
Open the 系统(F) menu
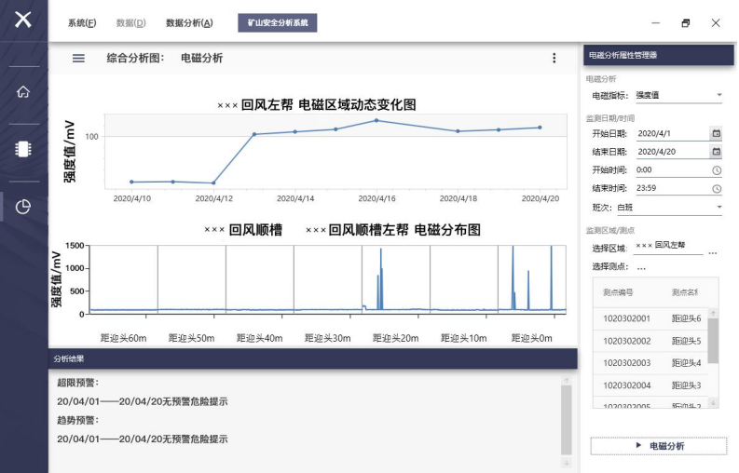(x=82, y=22)
